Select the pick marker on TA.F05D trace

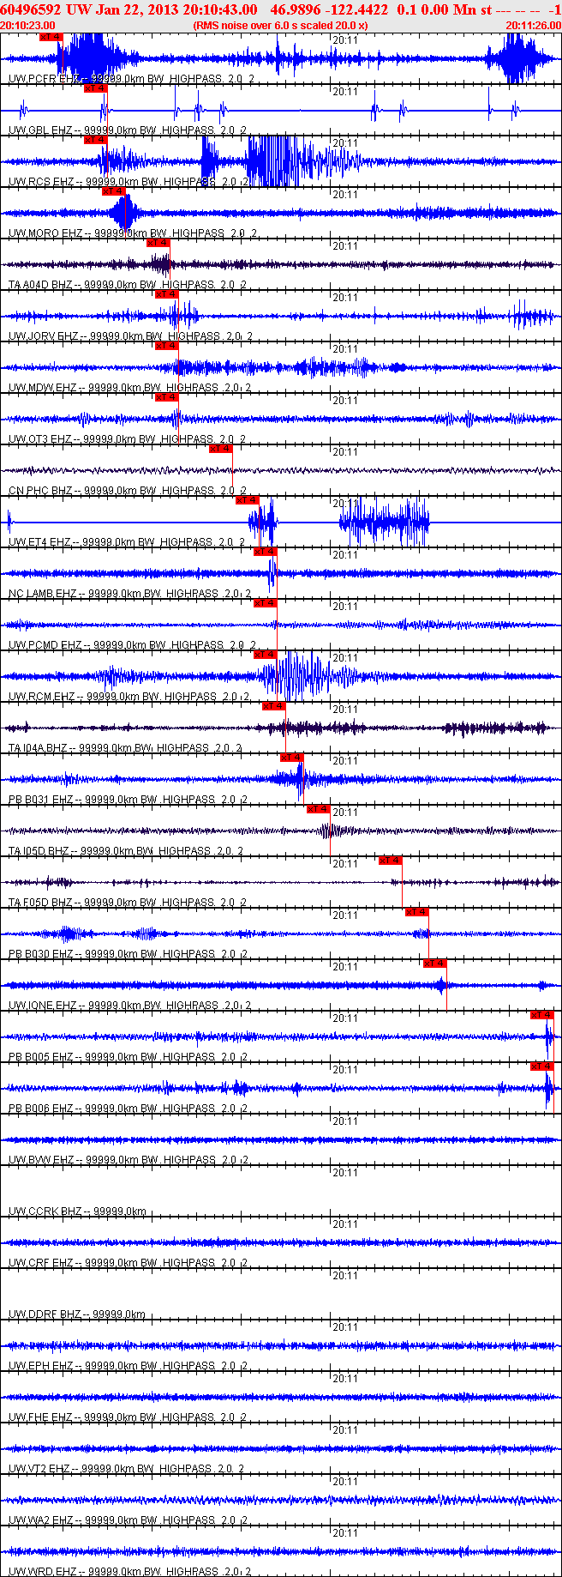(x=391, y=861)
